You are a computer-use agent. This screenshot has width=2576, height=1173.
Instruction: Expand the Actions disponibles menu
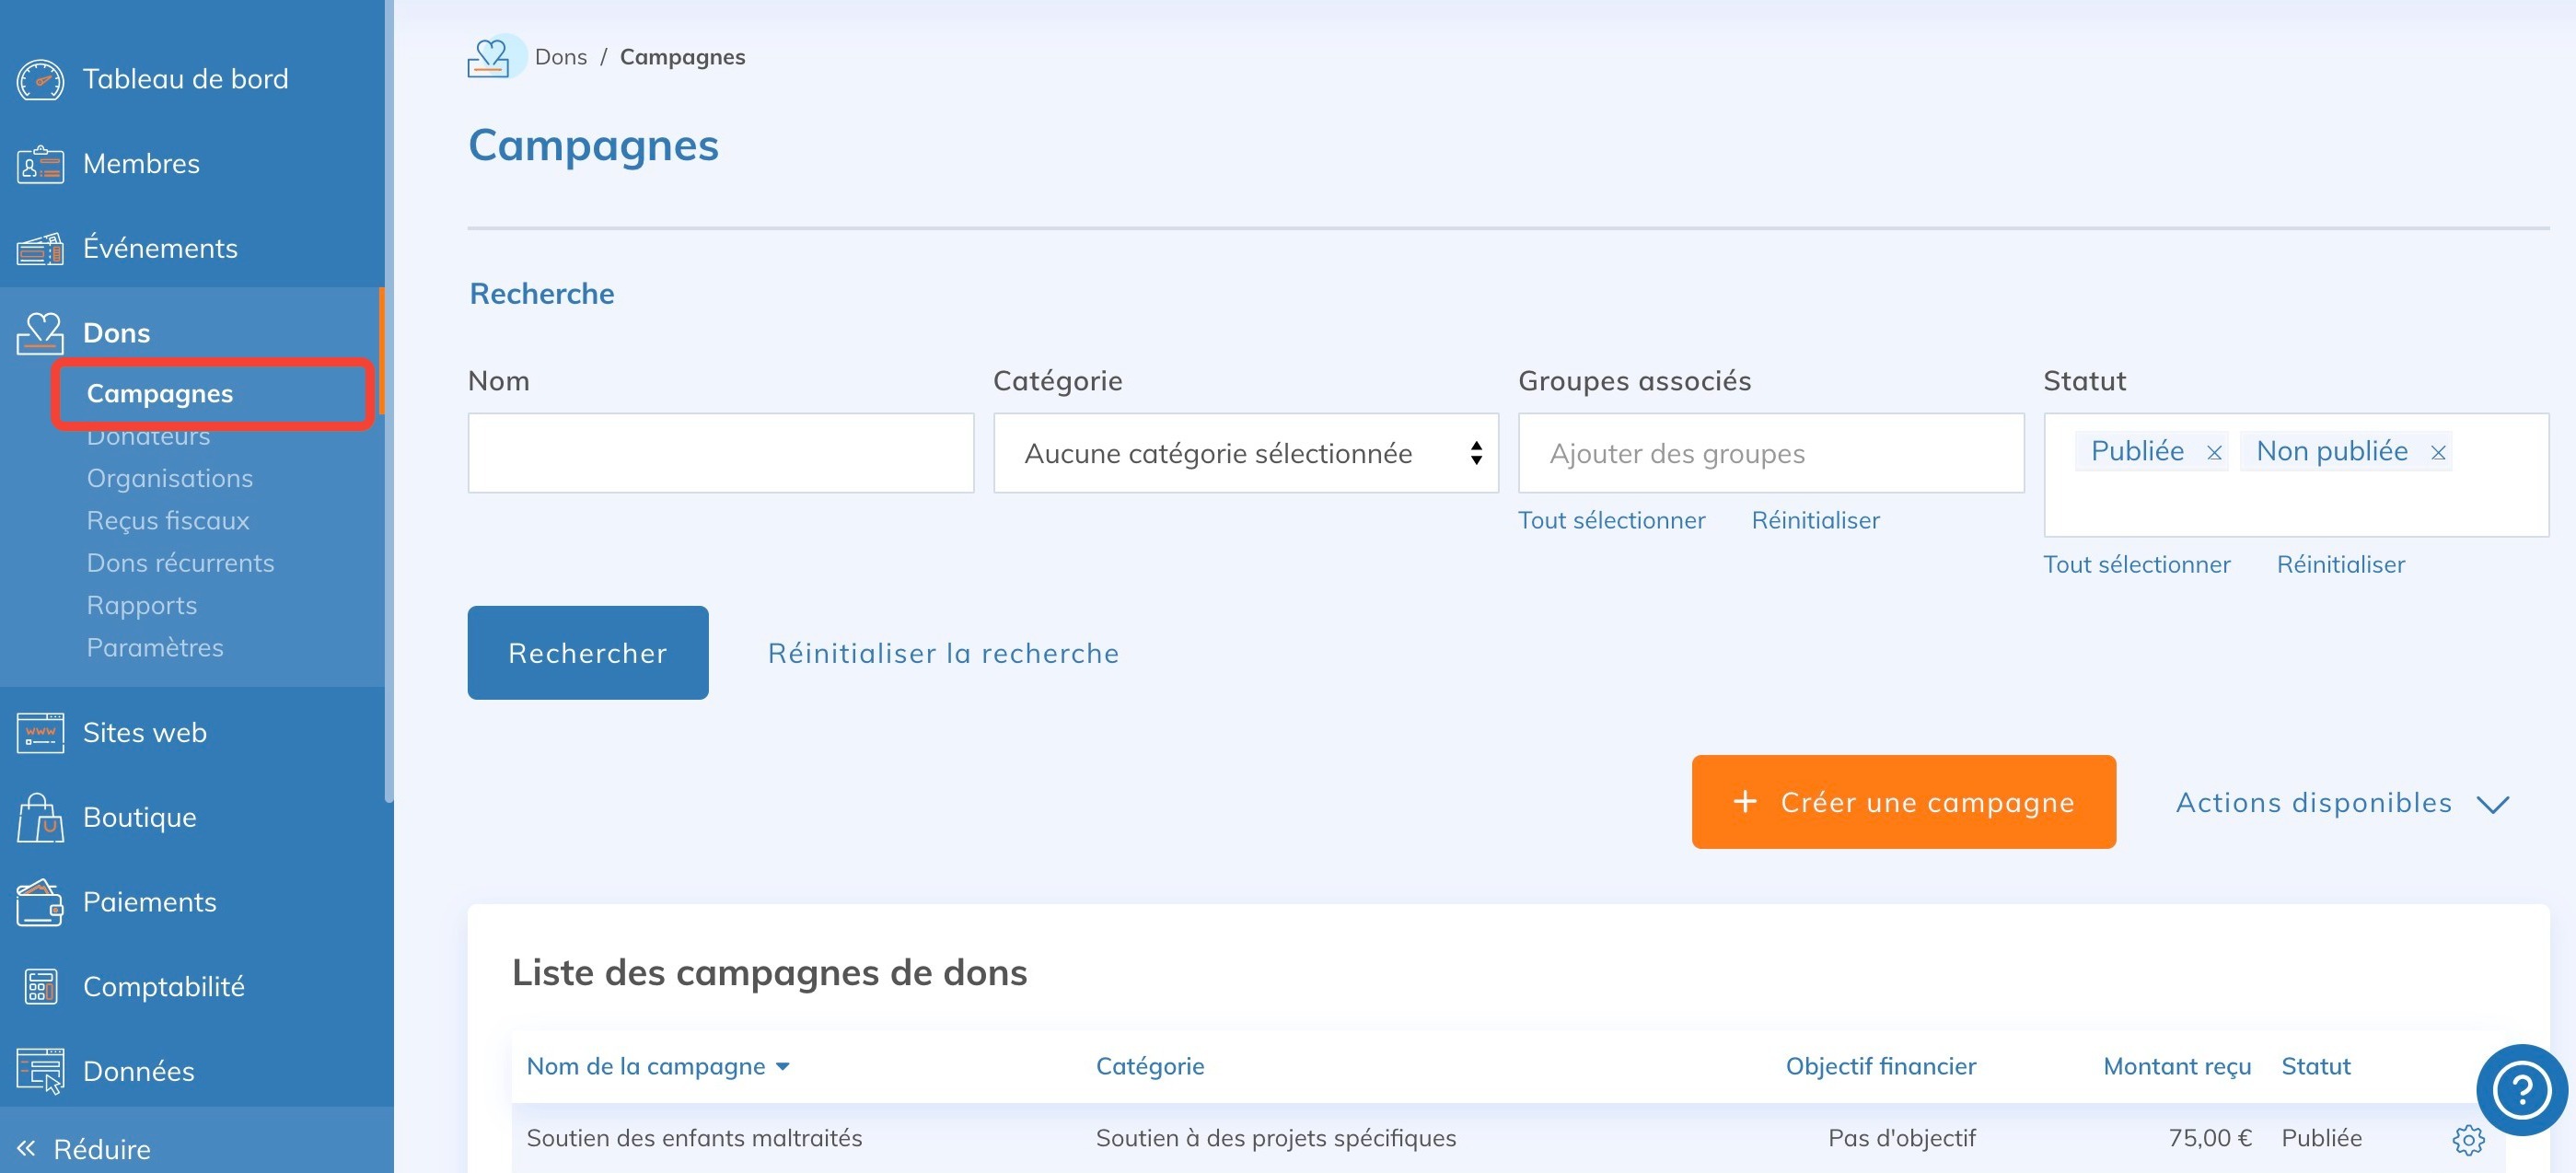tap(2341, 803)
